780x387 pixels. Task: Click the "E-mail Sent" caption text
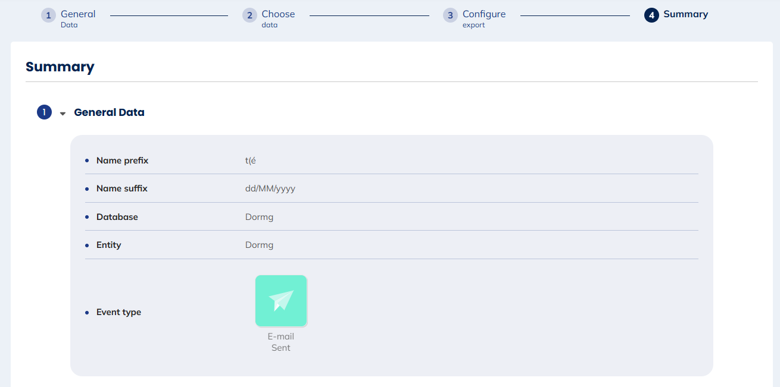pyautogui.click(x=281, y=342)
